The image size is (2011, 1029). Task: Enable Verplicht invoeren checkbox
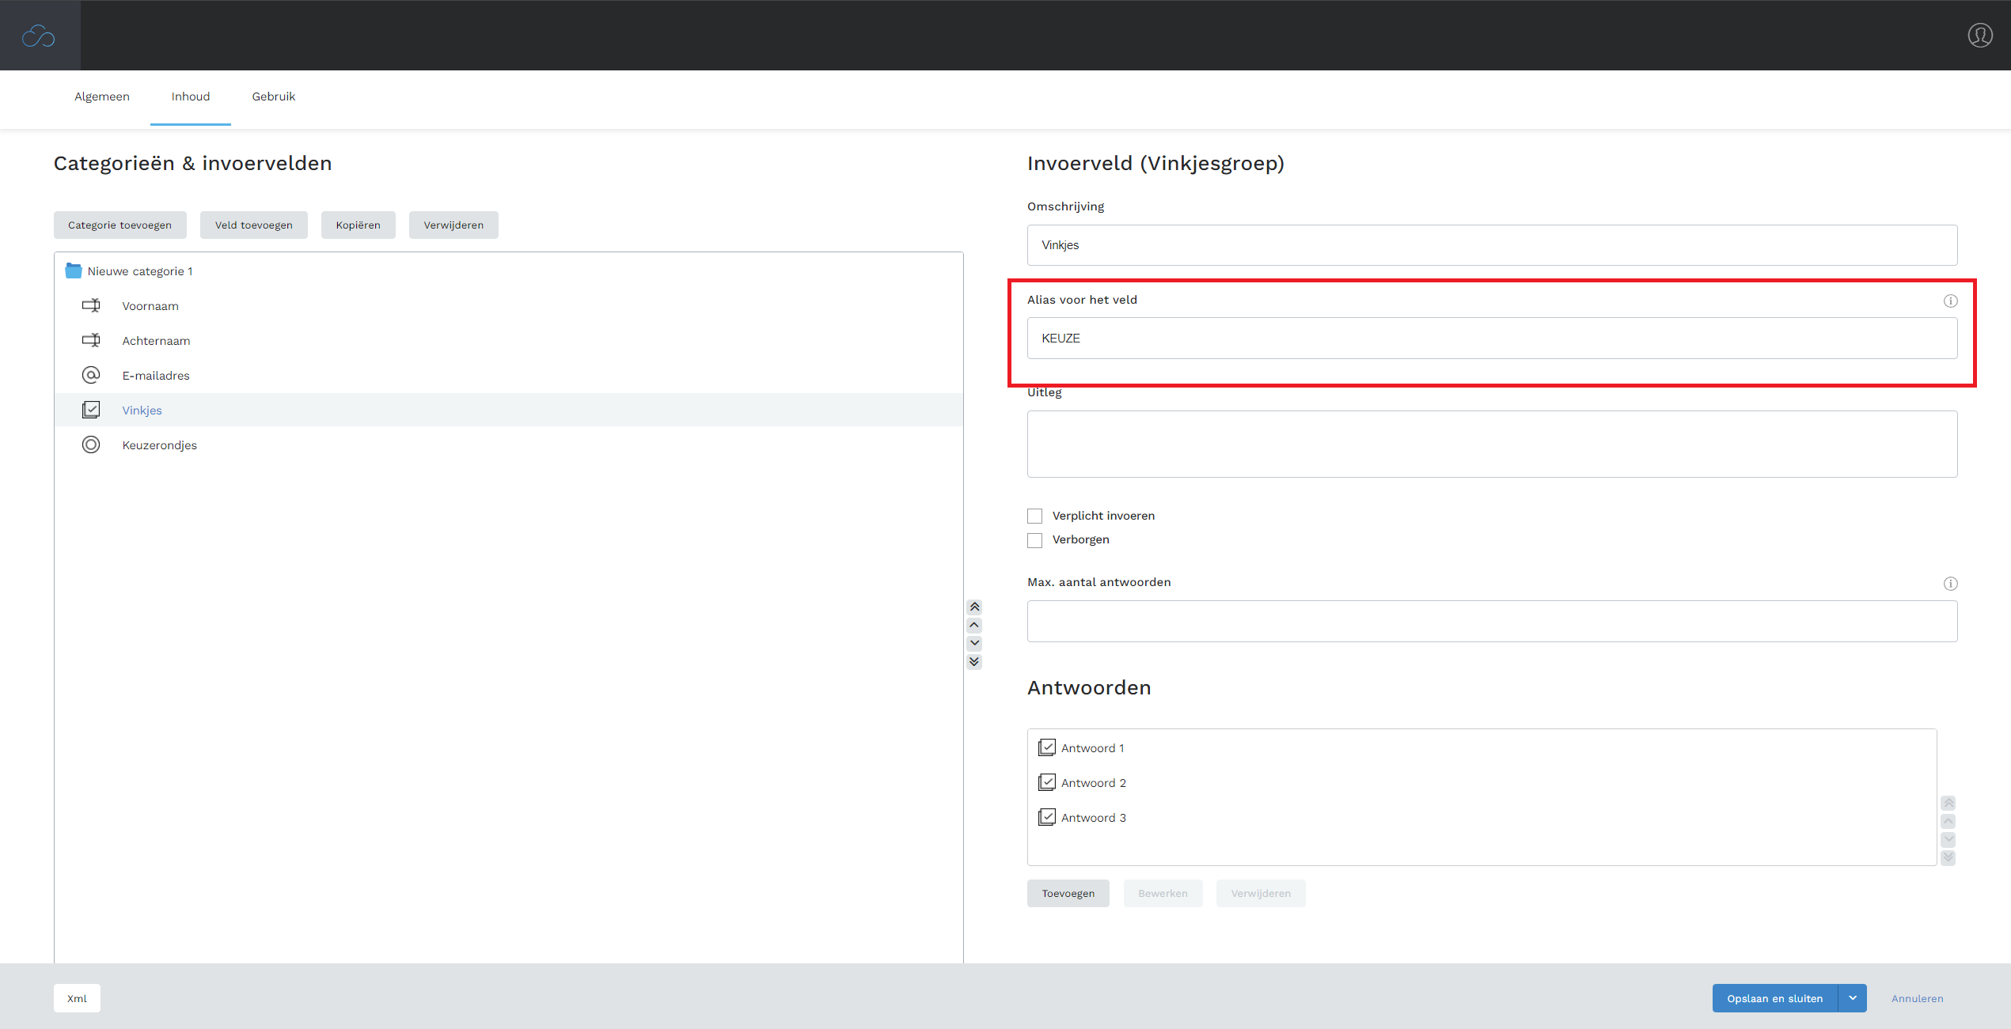click(x=1034, y=516)
